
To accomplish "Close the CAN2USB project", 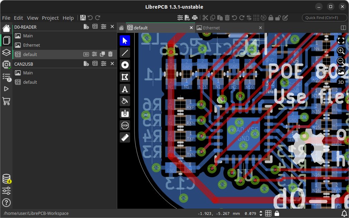I will pos(112,64).
